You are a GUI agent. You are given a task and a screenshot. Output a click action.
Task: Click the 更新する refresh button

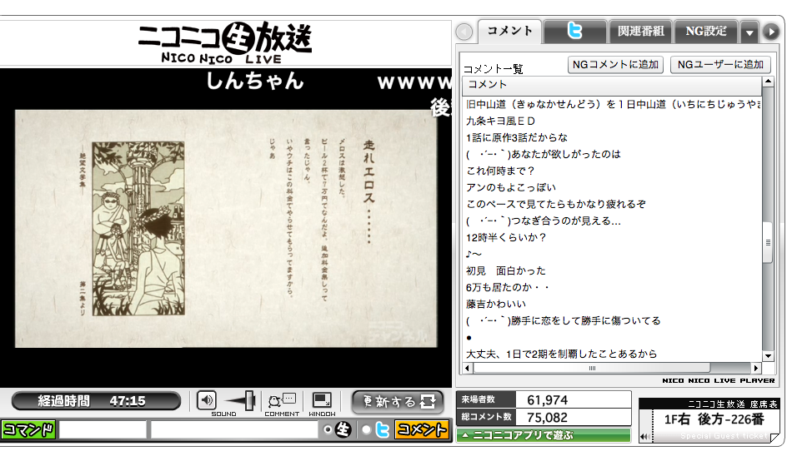pos(398,402)
